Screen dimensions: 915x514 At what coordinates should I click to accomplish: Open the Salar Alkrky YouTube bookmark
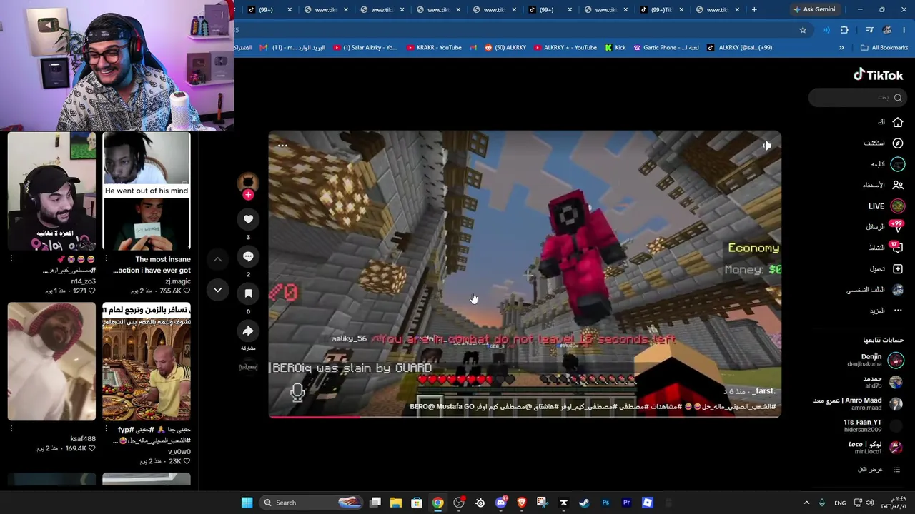coord(365,48)
